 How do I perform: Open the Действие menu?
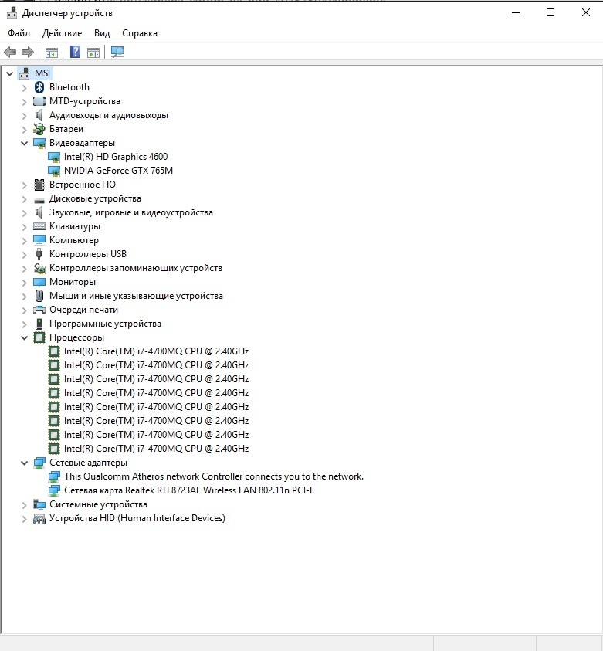62,33
